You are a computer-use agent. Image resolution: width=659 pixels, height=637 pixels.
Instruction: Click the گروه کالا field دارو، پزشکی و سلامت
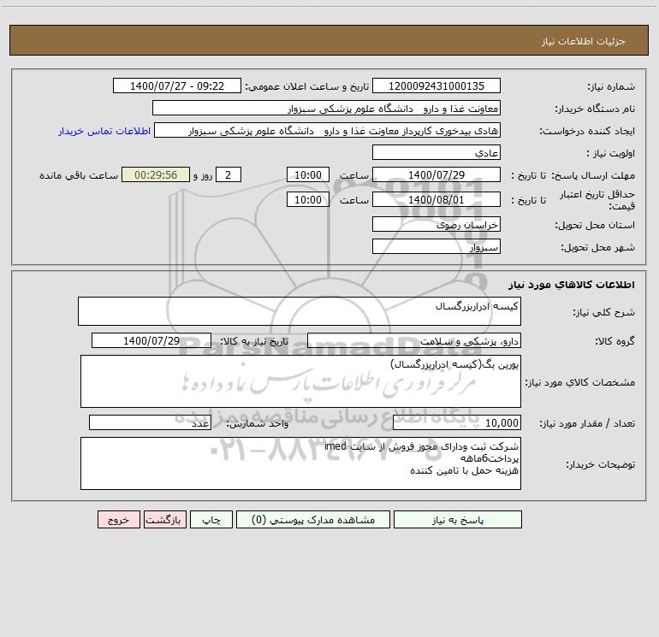pos(414,340)
